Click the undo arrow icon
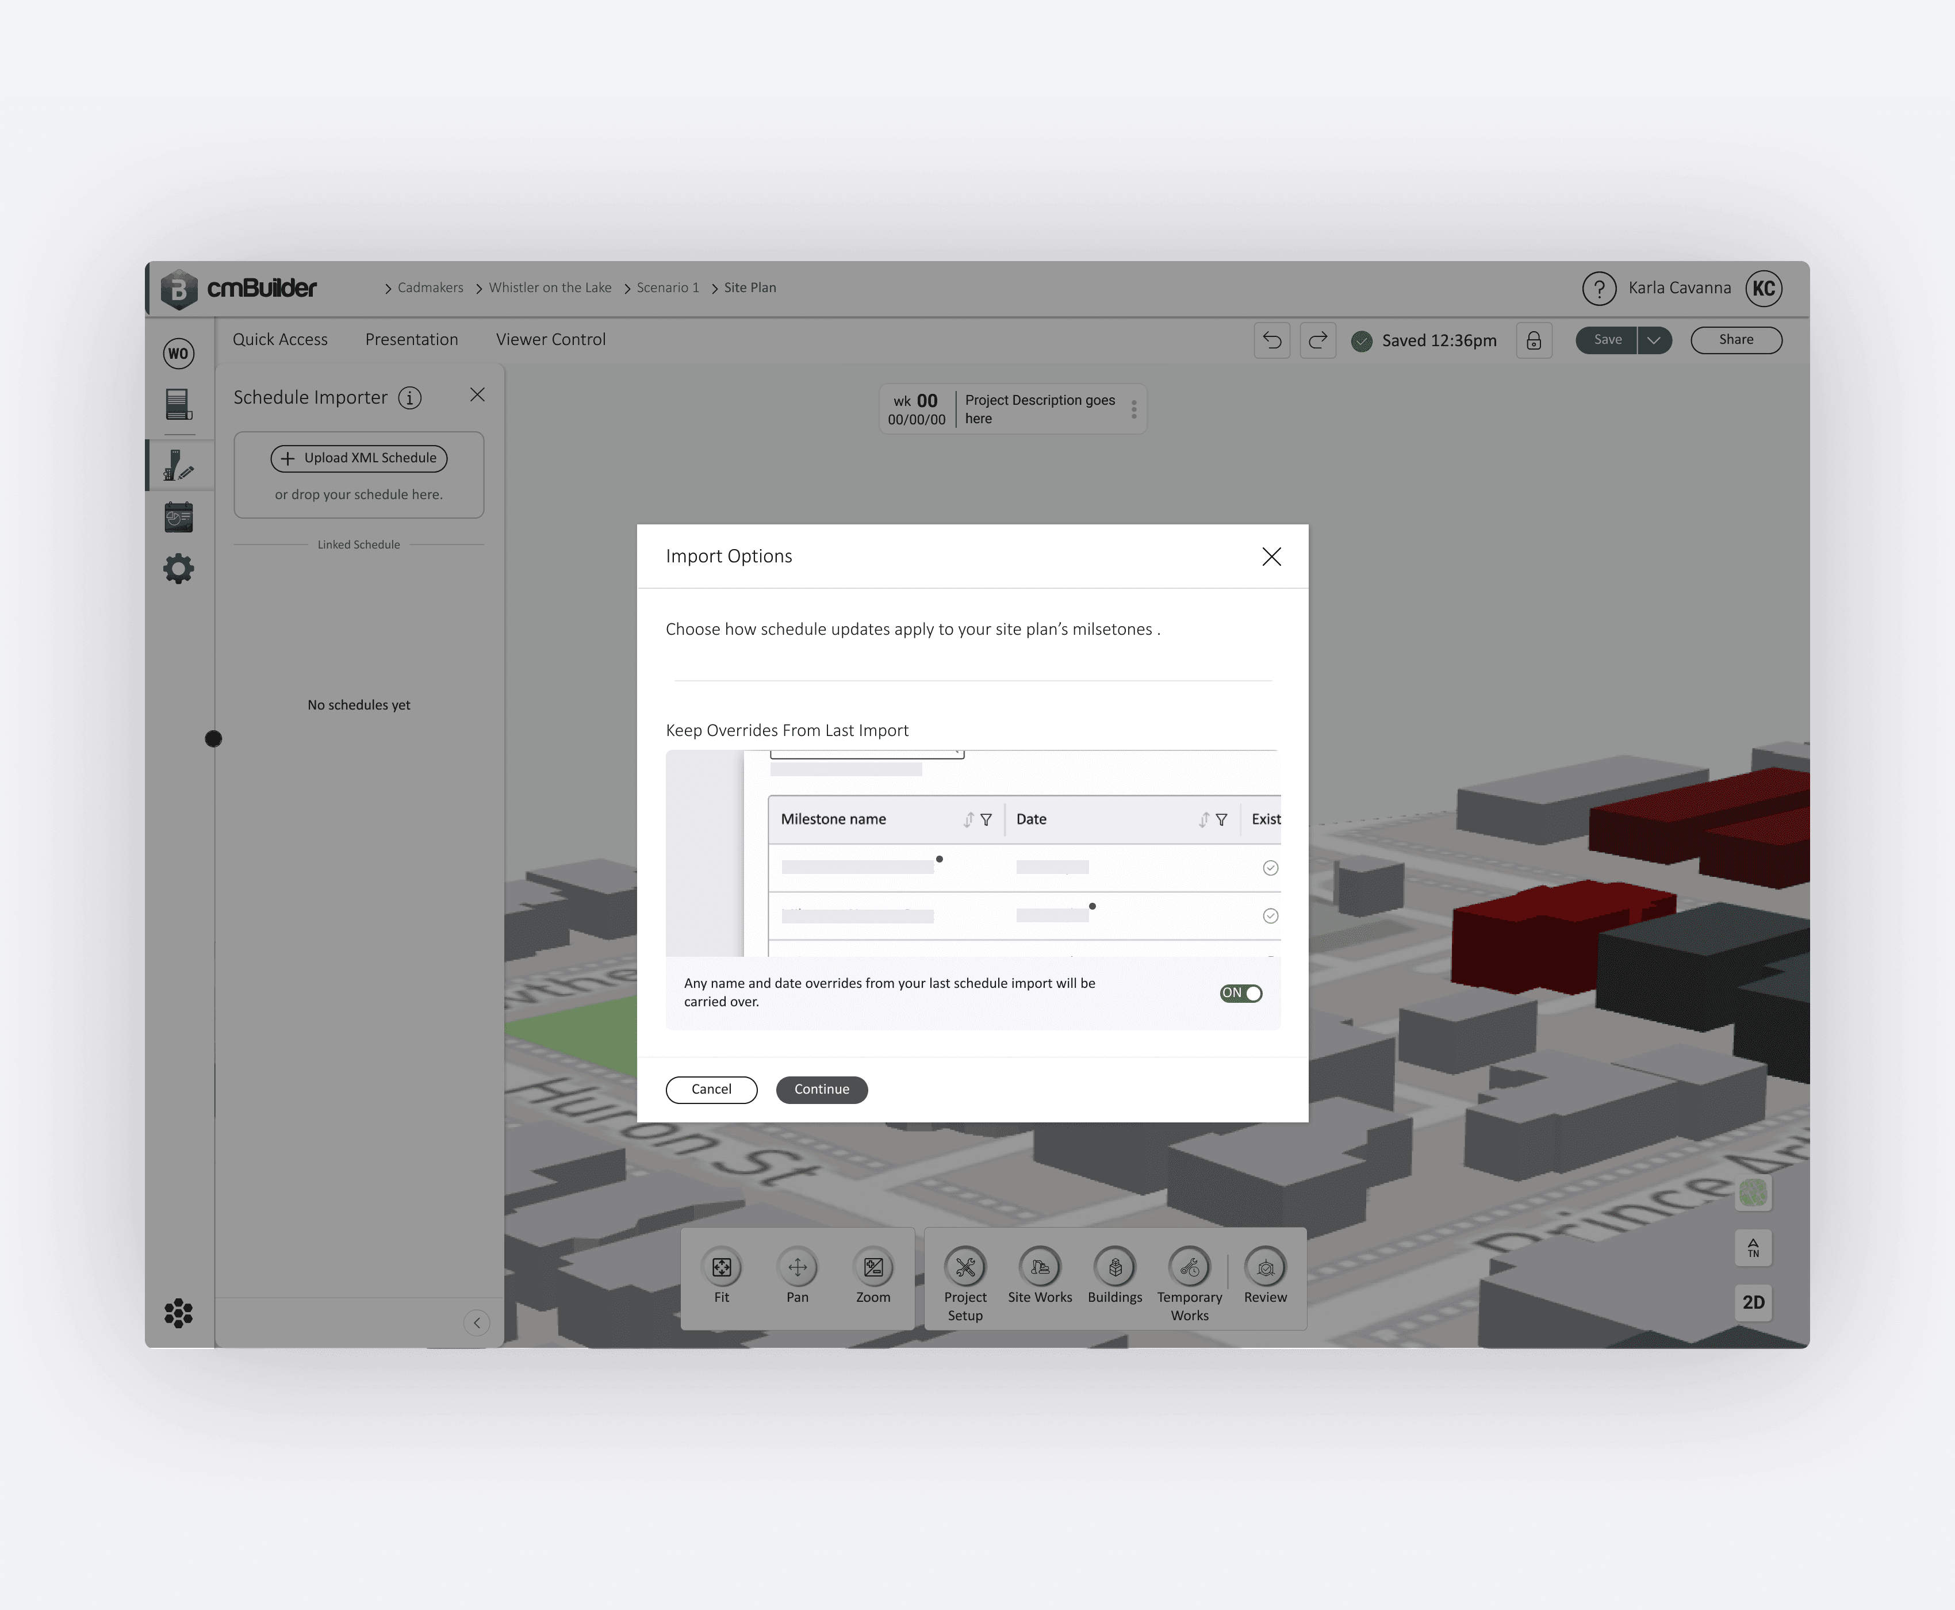This screenshot has height=1610, width=1955. tap(1271, 340)
